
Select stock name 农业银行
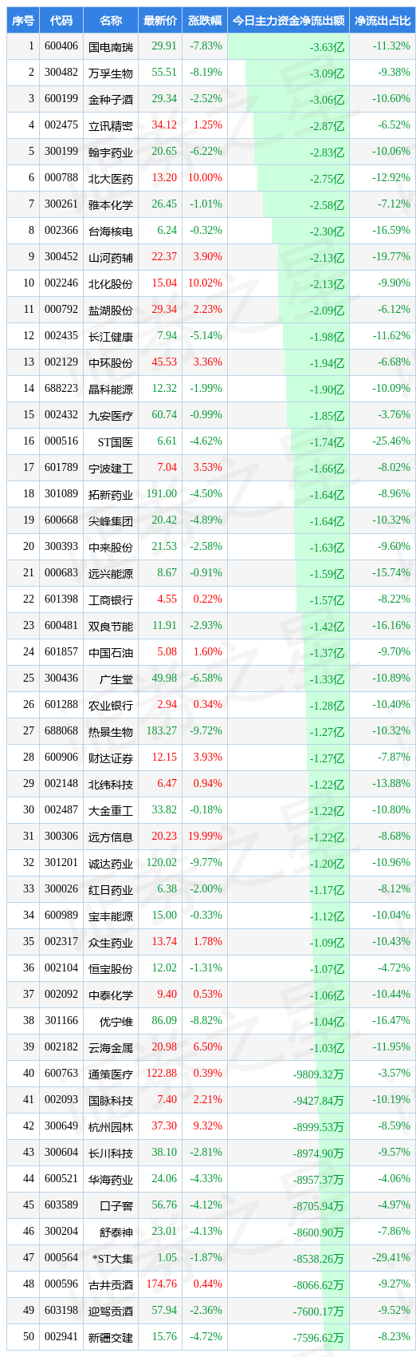[x=111, y=705]
